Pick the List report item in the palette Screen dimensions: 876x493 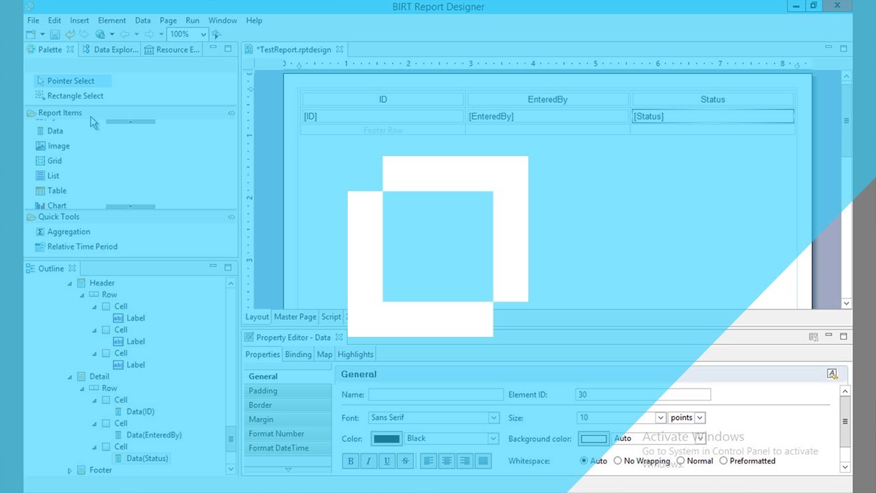pyautogui.click(x=48, y=176)
